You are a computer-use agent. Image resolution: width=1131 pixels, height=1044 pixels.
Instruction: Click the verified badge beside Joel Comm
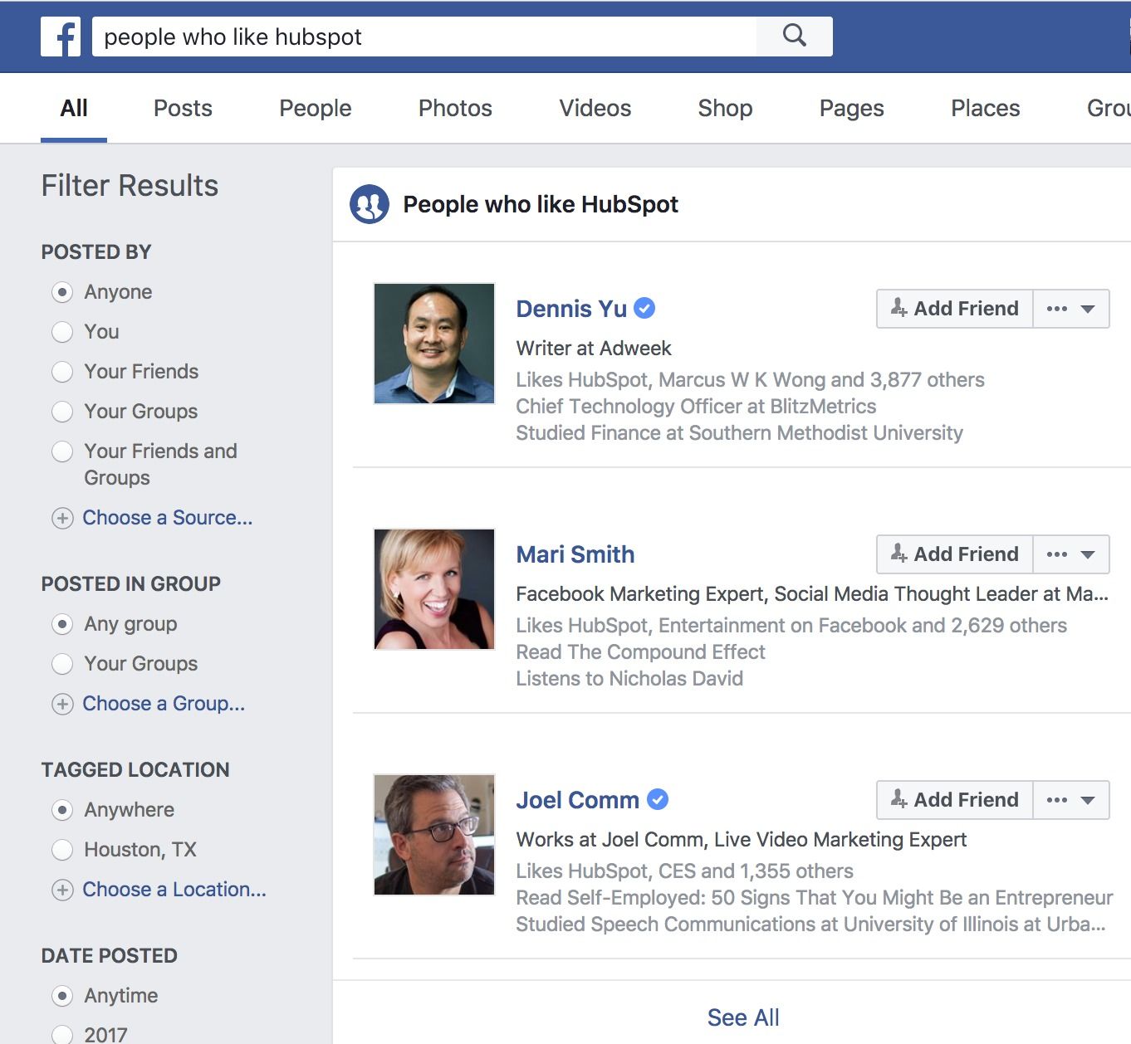(657, 799)
